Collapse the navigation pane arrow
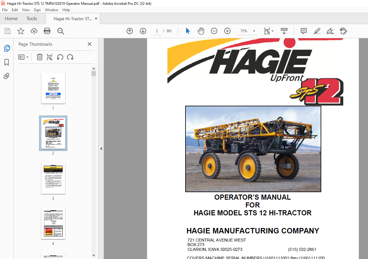368x259 pixels. 101,148
